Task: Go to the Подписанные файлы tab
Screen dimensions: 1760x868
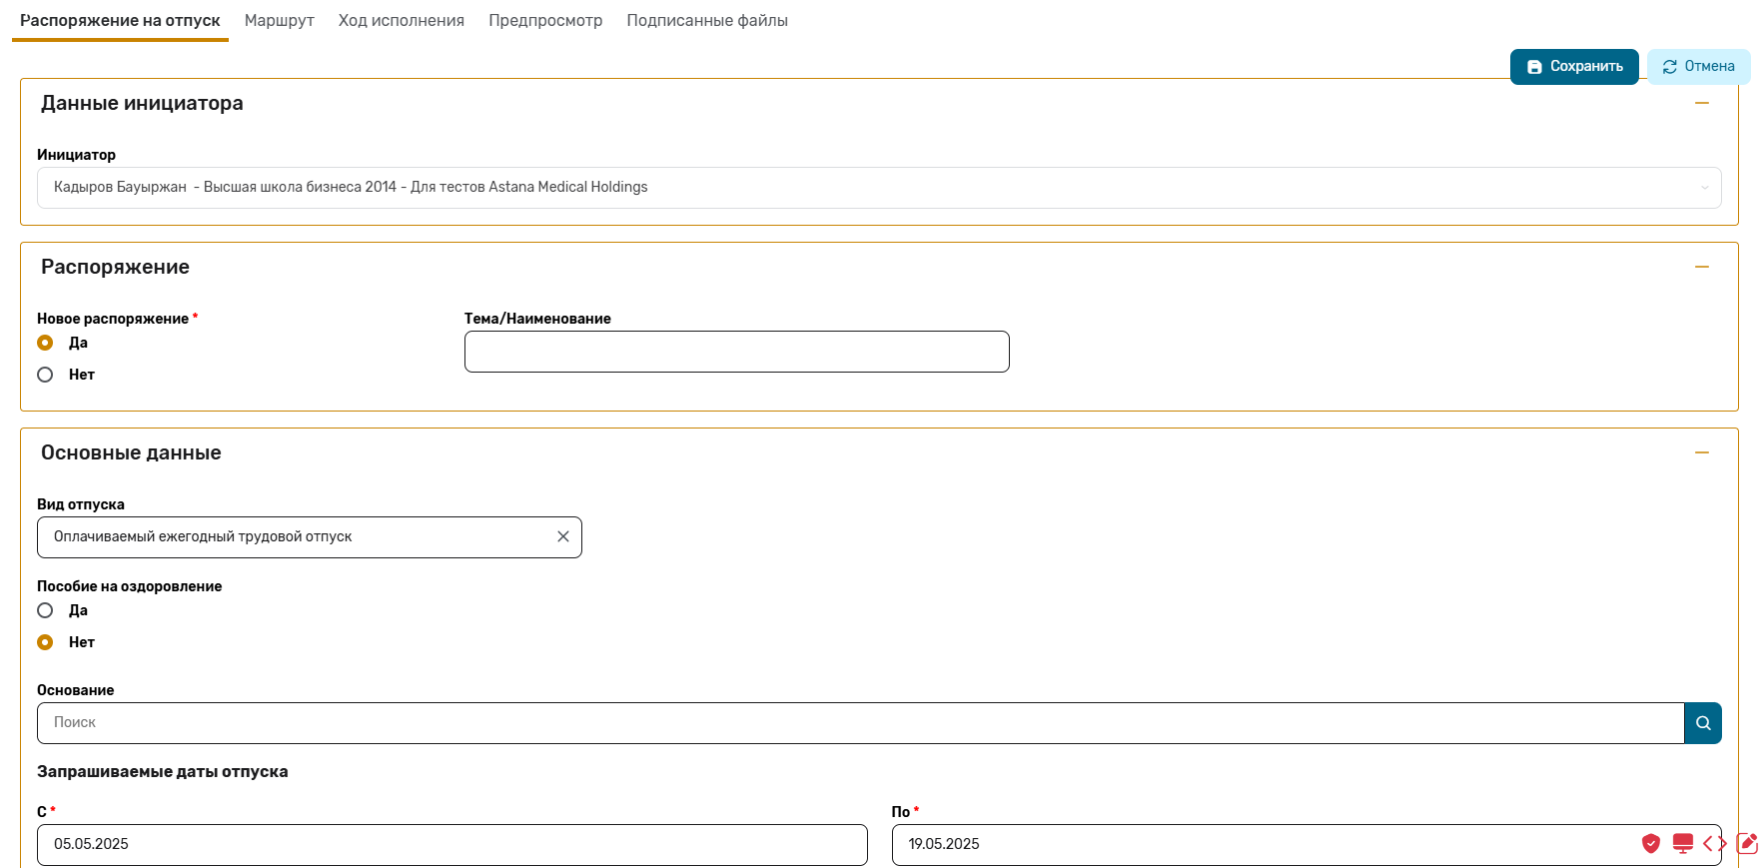Action: point(707,21)
